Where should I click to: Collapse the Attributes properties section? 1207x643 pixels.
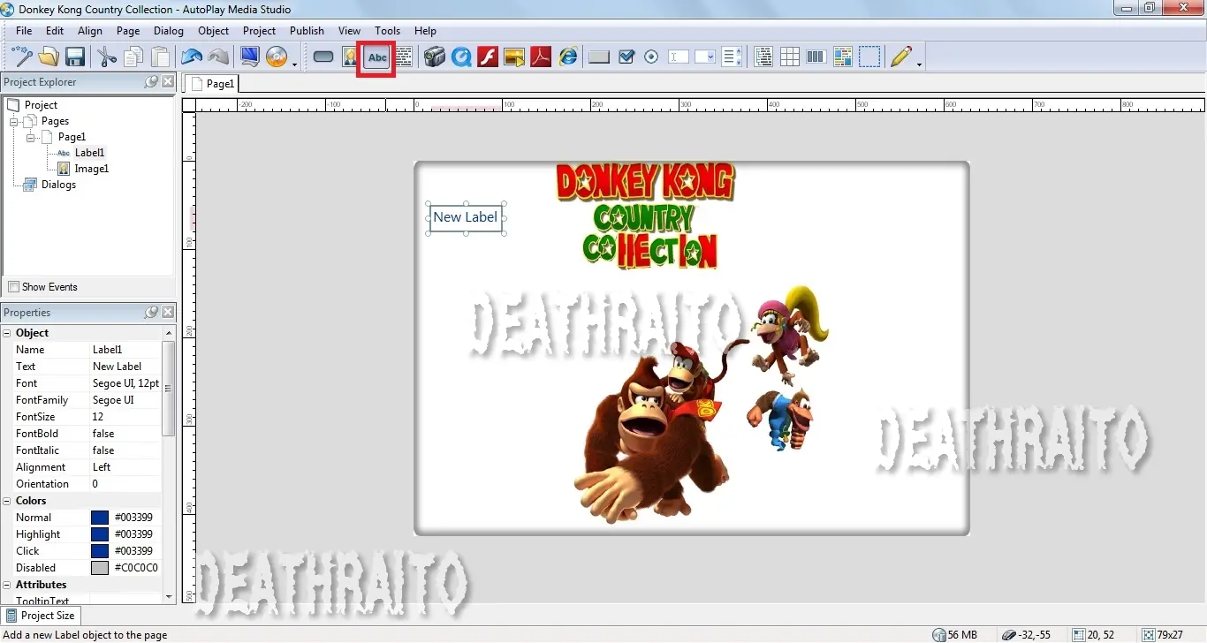(7, 585)
